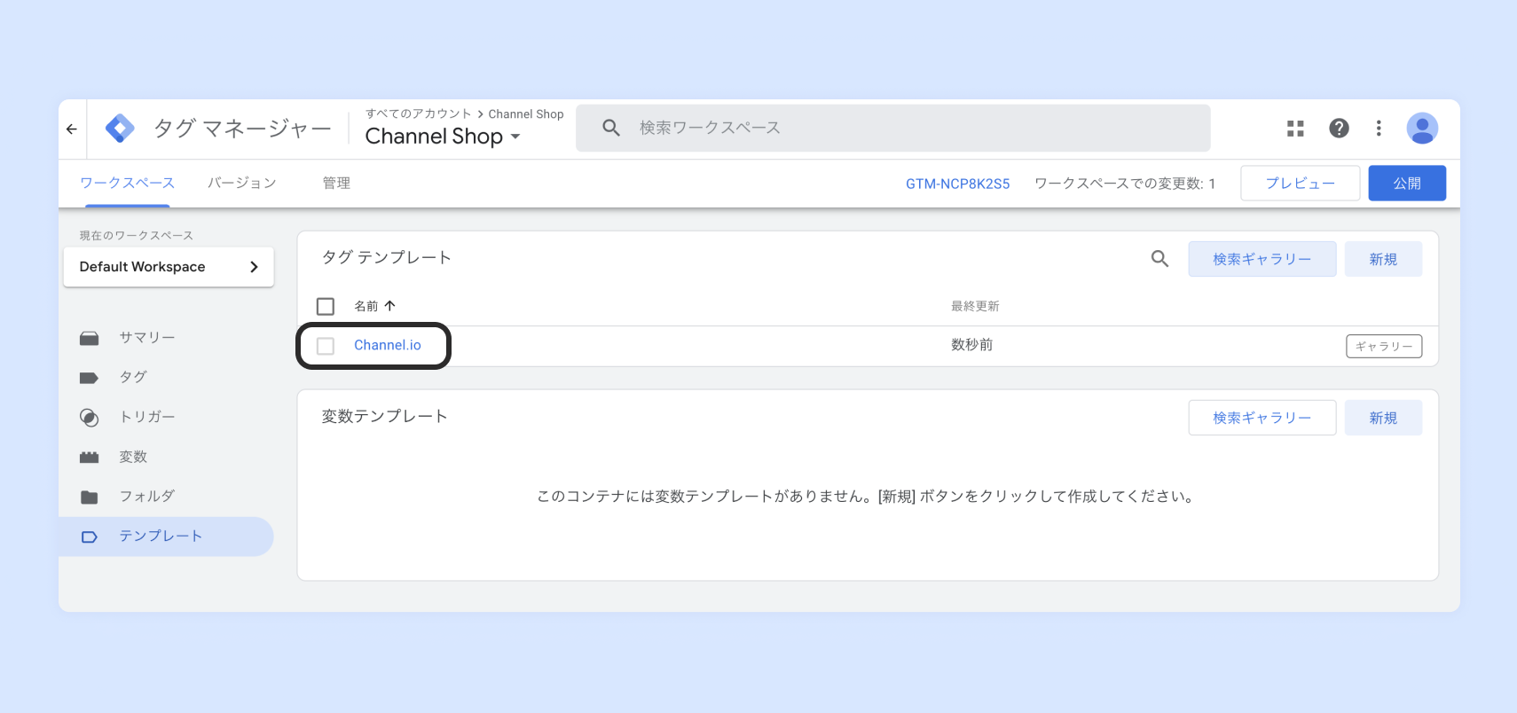This screenshot has height=713, width=1517.
Task: Click the プレビュー button
Action: 1300,183
